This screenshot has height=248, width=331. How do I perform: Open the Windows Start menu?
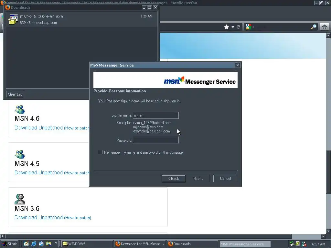9,244
